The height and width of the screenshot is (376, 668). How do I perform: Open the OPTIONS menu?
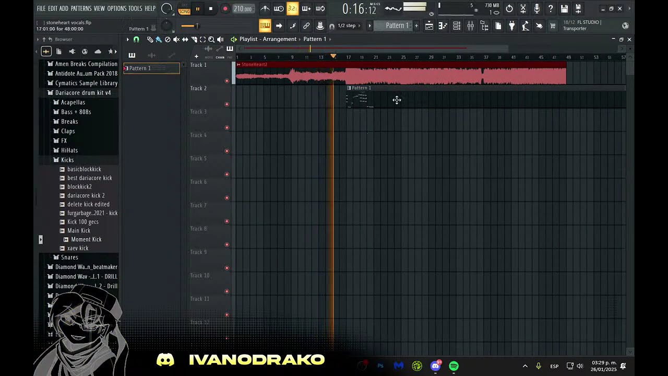coord(117,8)
